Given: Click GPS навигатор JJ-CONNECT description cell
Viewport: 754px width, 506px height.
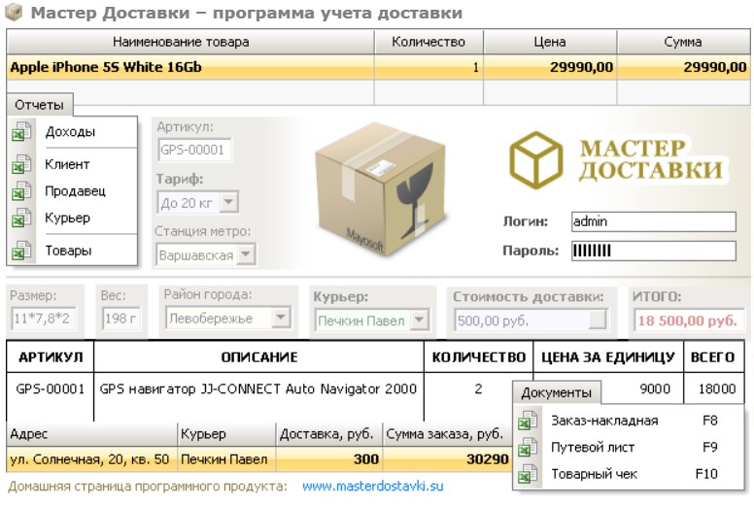Looking at the screenshot, I should point(258,388).
